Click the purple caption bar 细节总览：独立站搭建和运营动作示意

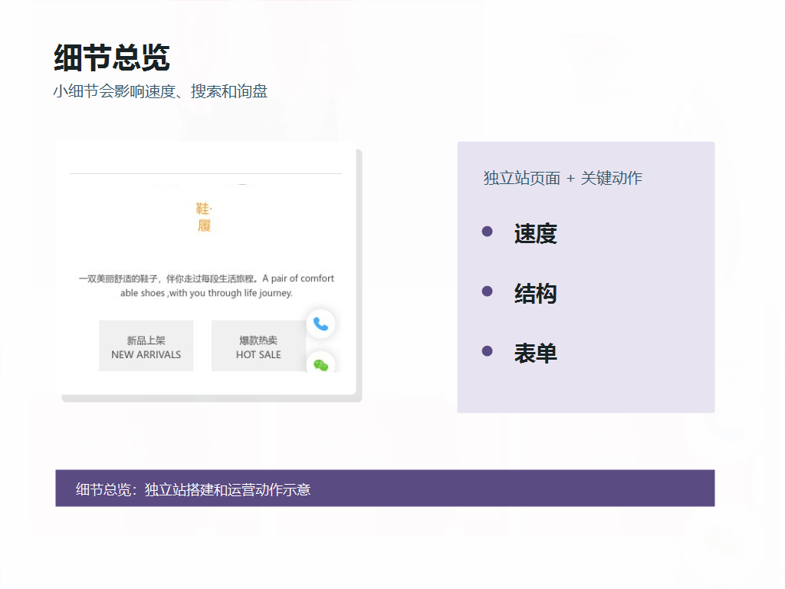point(385,489)
